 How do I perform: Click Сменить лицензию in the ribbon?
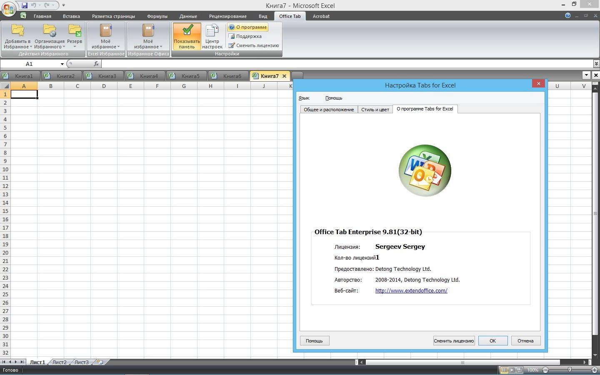[x=254, y=45]
